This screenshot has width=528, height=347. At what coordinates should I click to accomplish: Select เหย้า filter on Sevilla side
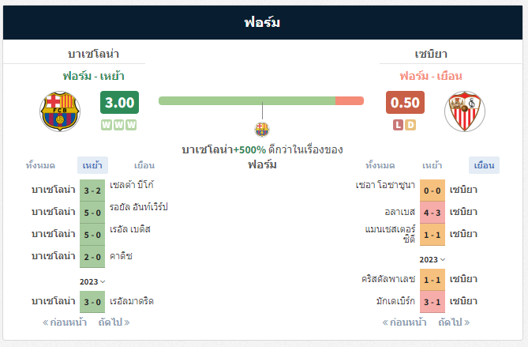[x=432, y=165]
